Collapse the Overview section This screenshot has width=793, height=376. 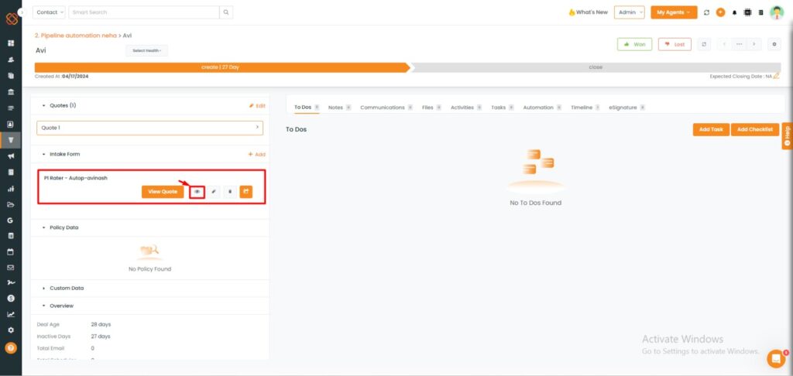[44, 306]
